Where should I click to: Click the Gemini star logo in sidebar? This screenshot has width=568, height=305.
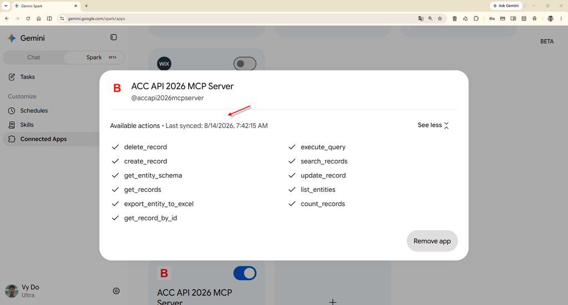point(12,38)
